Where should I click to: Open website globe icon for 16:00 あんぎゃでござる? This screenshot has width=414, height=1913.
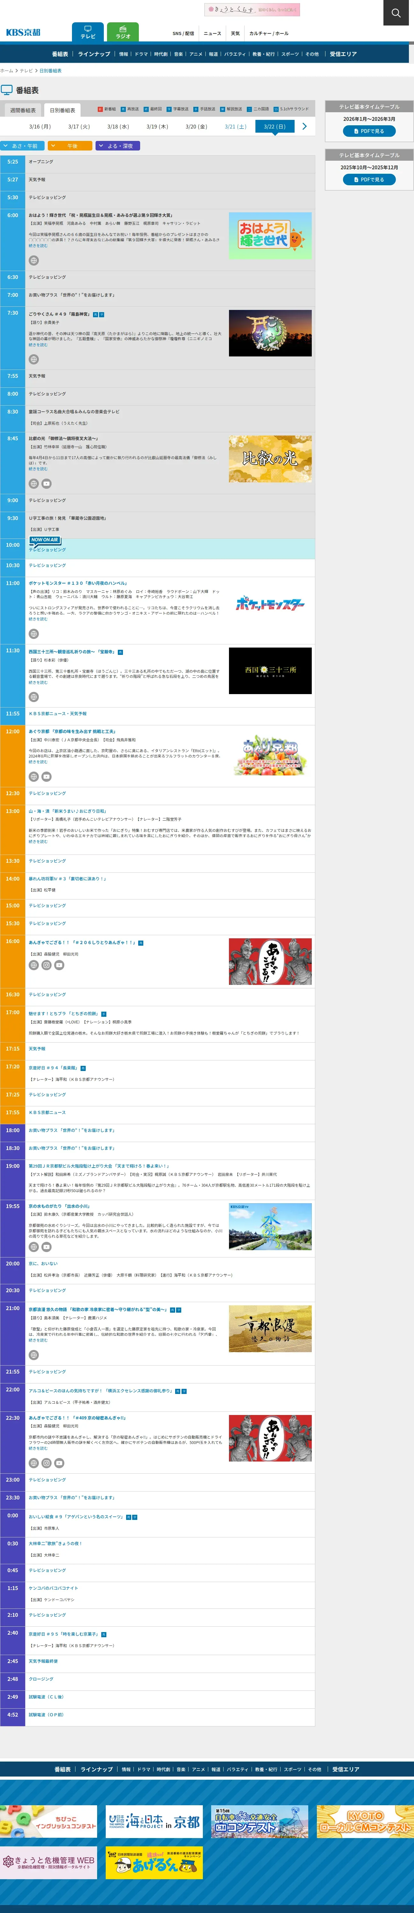tap(33, 965)
